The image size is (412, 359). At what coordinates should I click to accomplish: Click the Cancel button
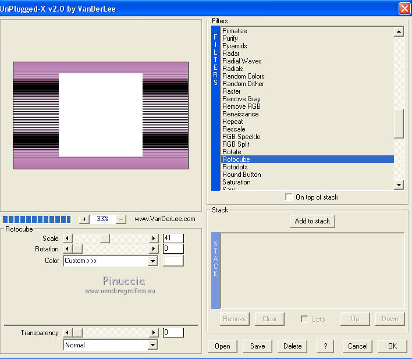[x=358, y=346]
